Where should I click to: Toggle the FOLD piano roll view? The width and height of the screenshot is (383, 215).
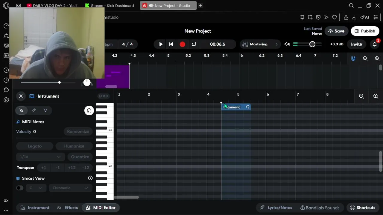pos(104,96)
